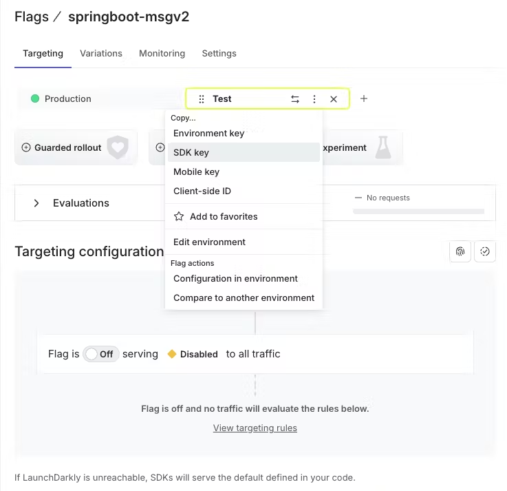Click the fingerprint icon button
The image size is (507, 491).
460,251
